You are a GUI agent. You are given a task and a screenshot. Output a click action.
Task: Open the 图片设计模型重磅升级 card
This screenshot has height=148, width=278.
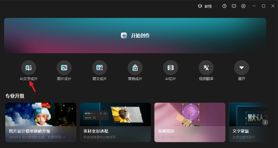coord(41,122)
